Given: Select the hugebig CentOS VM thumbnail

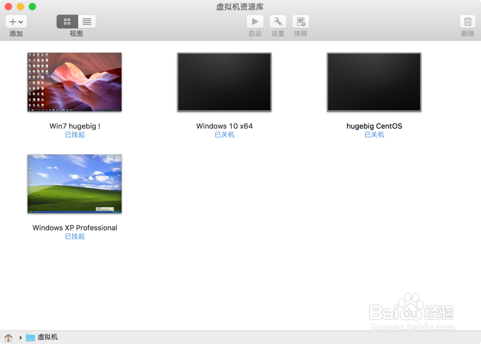Looking at the screenshot, I should pos(374,82).
